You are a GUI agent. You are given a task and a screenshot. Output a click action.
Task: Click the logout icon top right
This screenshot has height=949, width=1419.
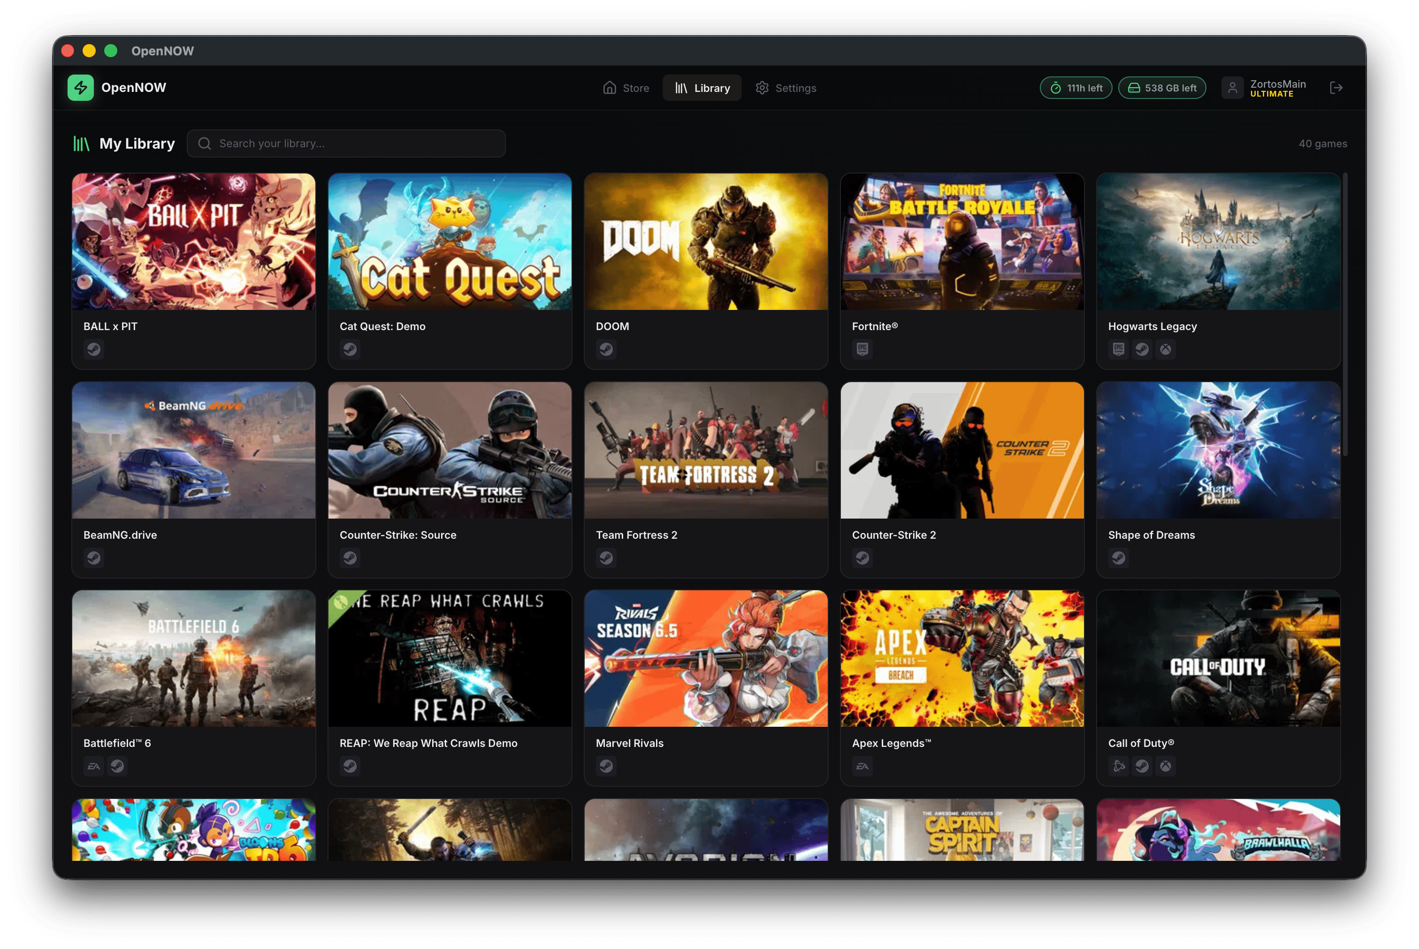(1336, 87)
